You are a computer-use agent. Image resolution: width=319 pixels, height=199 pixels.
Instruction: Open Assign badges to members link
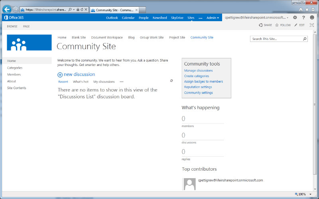pyautogui.click(x=203, y=82)
